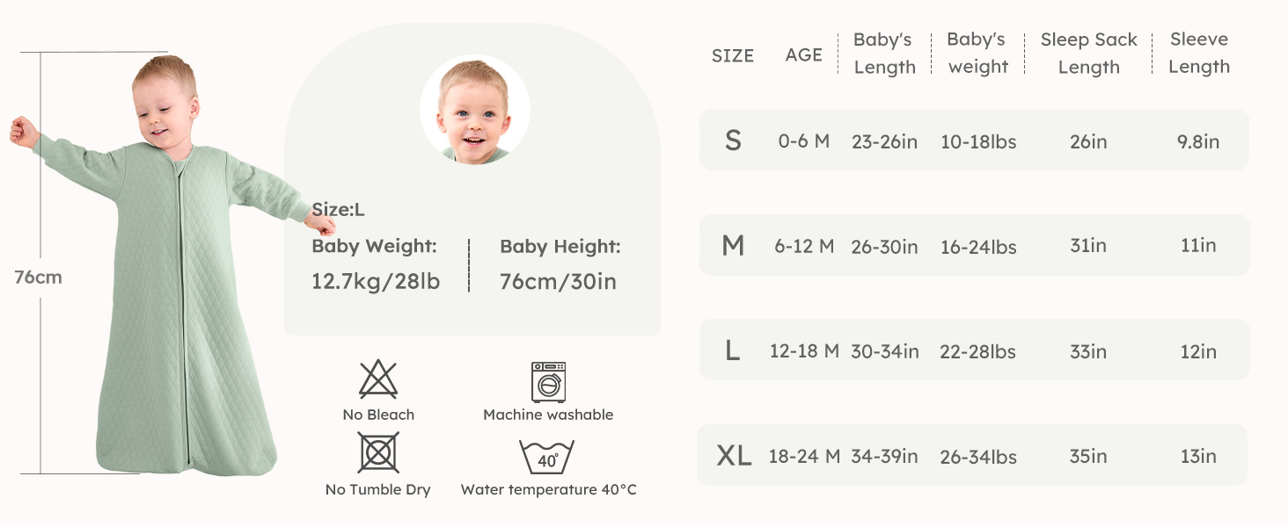Select the S size row label
Image resolution: width=1288 pixels, height=527 pixels.
tap(733, 141)
